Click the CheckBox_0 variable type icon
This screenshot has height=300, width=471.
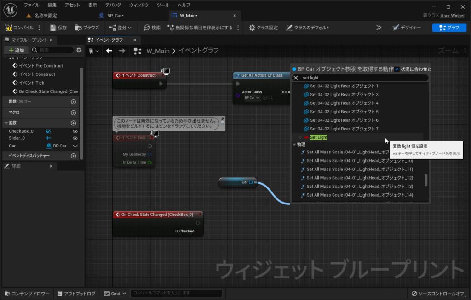tap(48, 131)
